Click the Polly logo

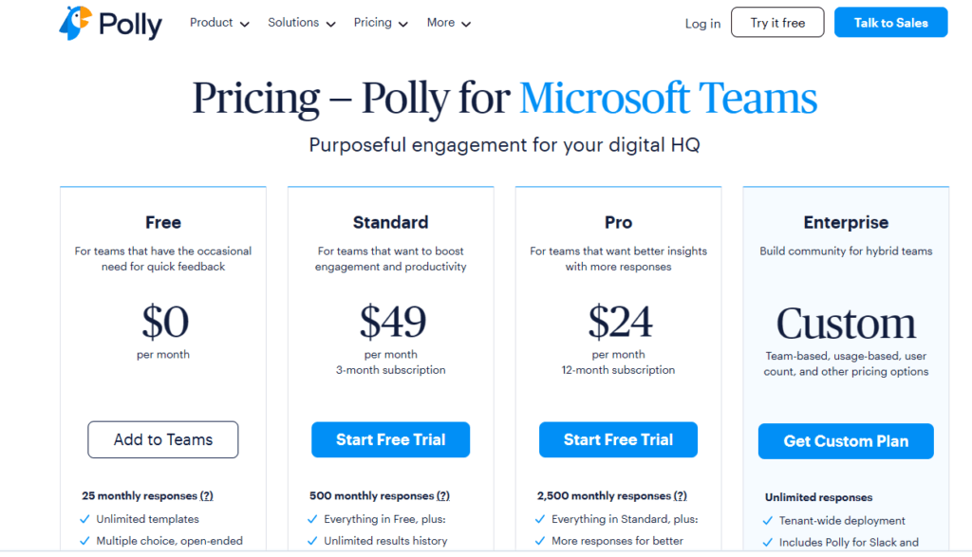click(x=109, y=24)
